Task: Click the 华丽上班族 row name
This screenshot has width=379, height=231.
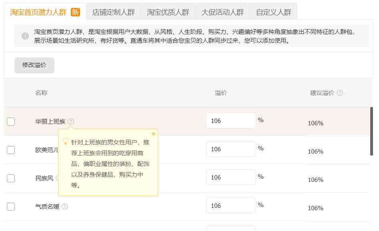Action: tap(50, 121)
